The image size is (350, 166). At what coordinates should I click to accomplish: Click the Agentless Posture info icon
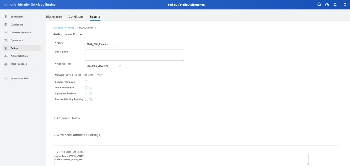pyautogui.click(x=90, y=94)
